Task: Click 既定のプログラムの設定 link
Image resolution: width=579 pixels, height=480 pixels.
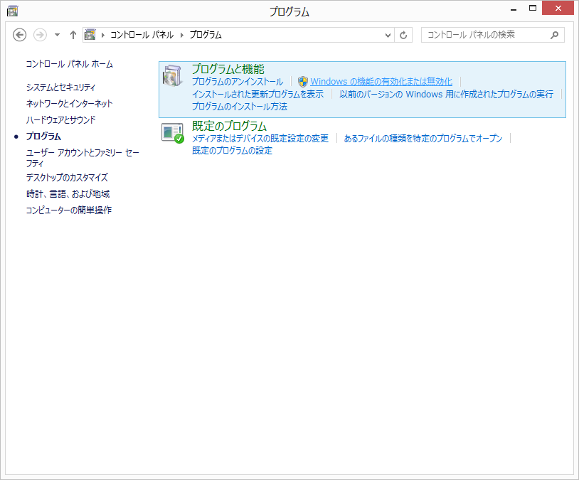Action: (x=232, y=151)
